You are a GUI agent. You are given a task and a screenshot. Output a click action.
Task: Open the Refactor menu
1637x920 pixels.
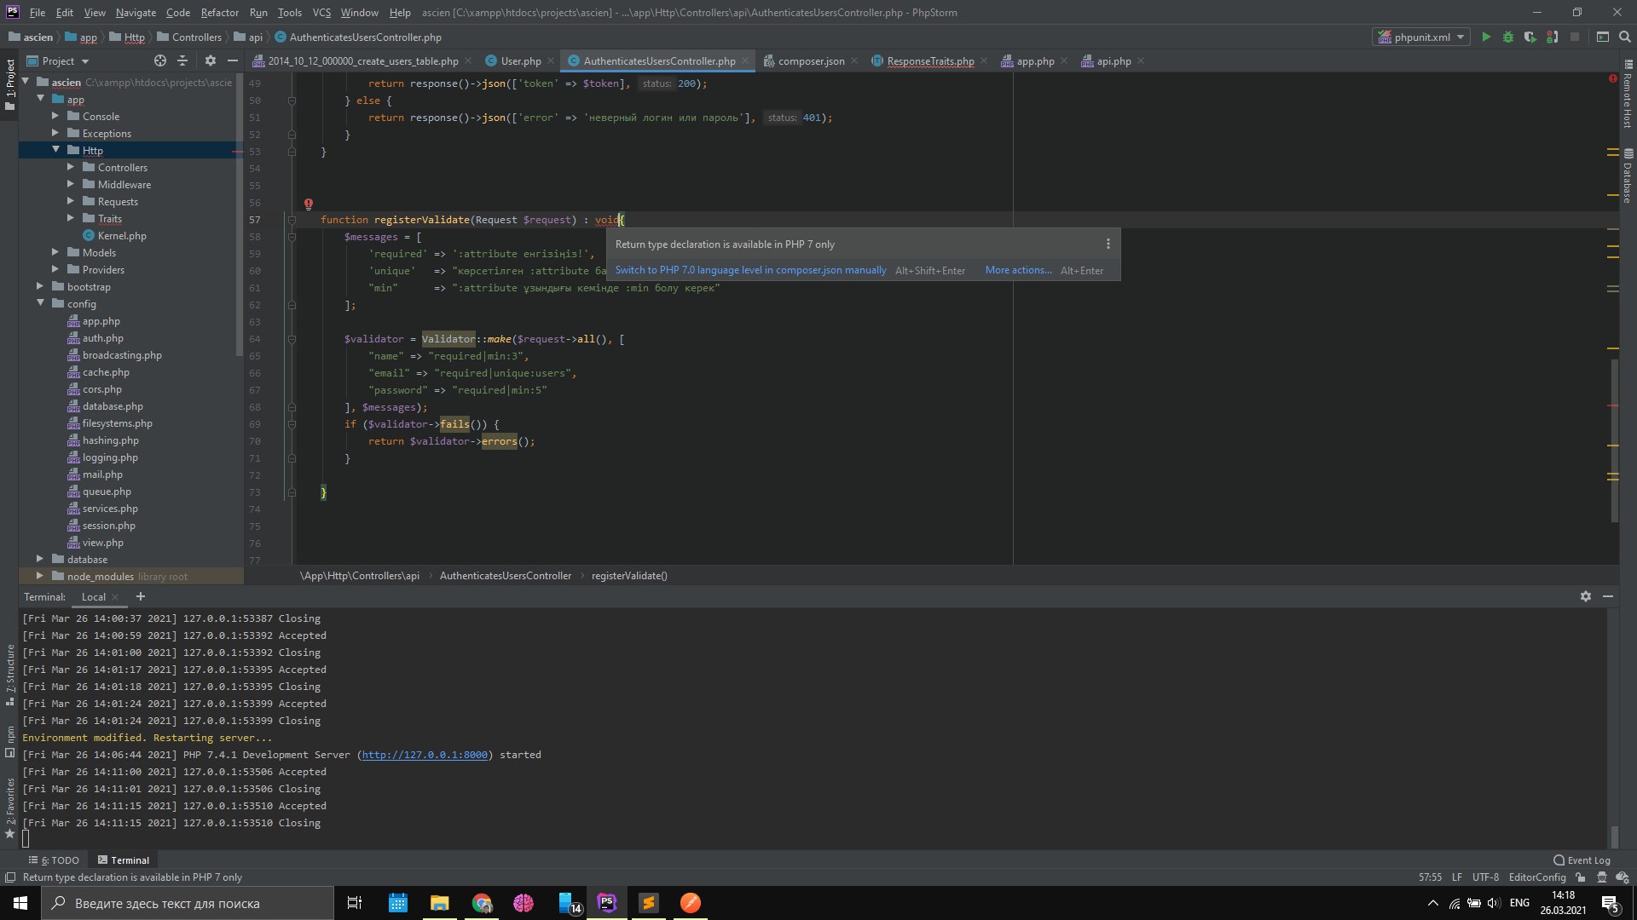pyautogui.click(x=219, y=13)
